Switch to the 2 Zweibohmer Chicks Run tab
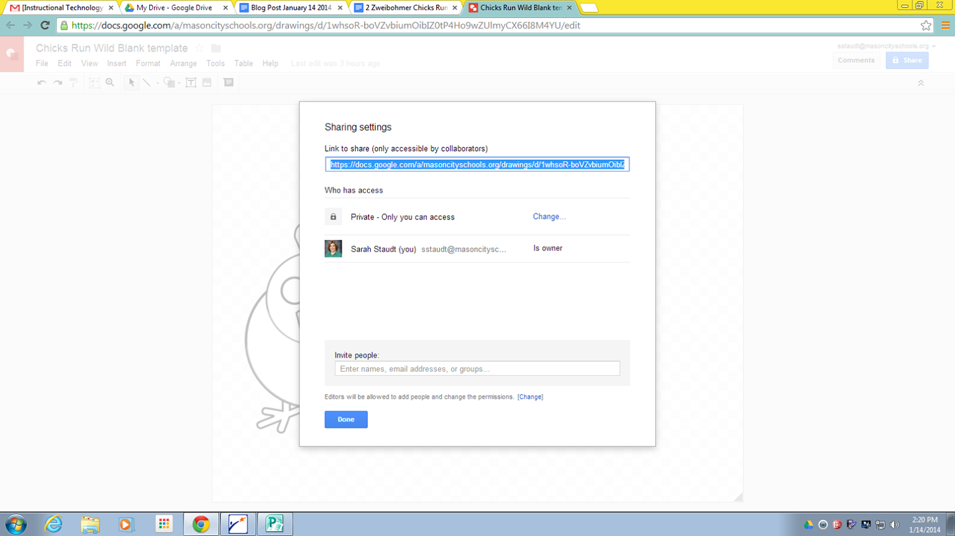Screen dimensions: 955x536 tap(406, 8)
